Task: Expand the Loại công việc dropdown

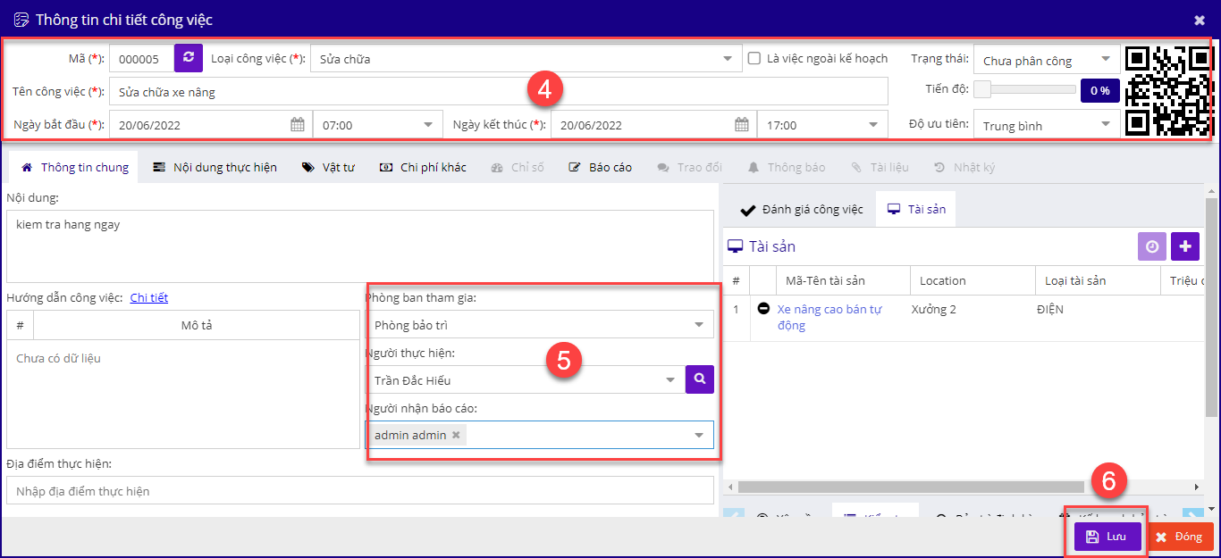Action: (727, 59)
